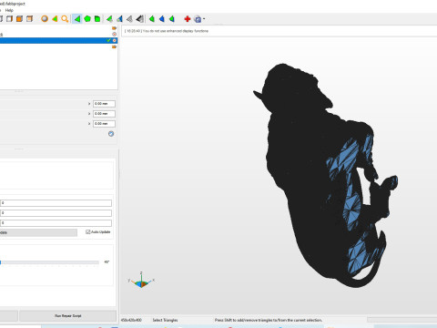Click the Update button beside Auto Update
The height and width of the screenshot is (328, 437).
coord(38,232)
